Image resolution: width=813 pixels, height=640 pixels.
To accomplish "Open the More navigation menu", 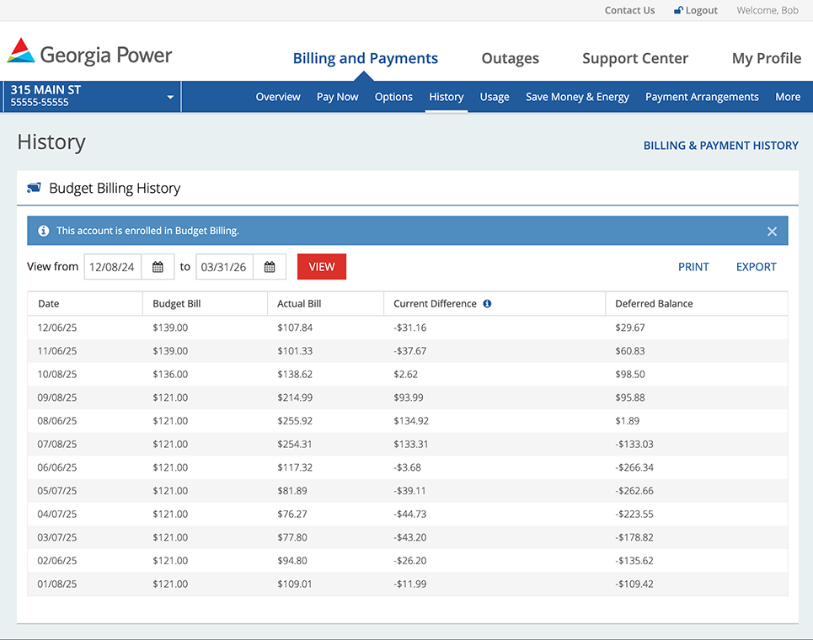I will pos(787,97).
